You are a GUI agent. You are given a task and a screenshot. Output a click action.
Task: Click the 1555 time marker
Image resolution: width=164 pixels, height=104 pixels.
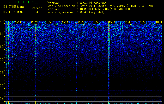[81, 22]
